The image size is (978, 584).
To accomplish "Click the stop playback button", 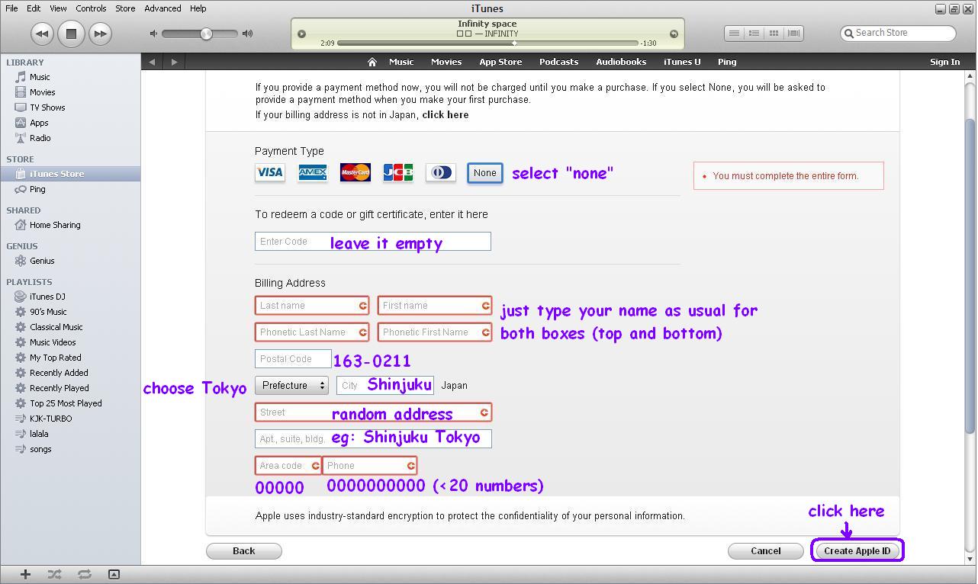I will point(71,34).
